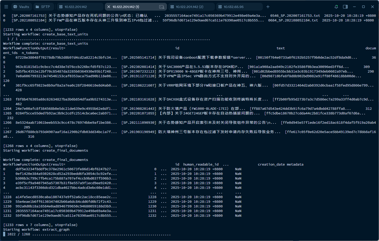Click 'Workflow complete: create_base_text_units' line
Image resolution: width=379 pixels, height=241 pixels.
[46, 43]
